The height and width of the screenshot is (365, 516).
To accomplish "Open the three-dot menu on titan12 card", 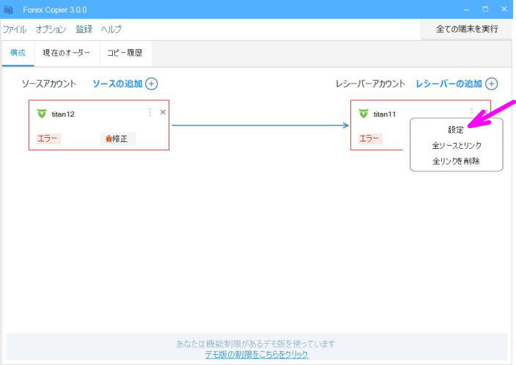I will 150,112.
